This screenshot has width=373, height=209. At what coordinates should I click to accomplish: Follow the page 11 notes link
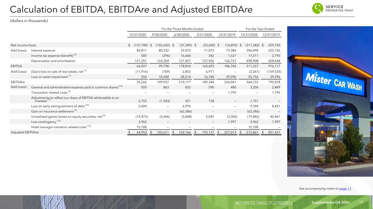coord(345,188)
